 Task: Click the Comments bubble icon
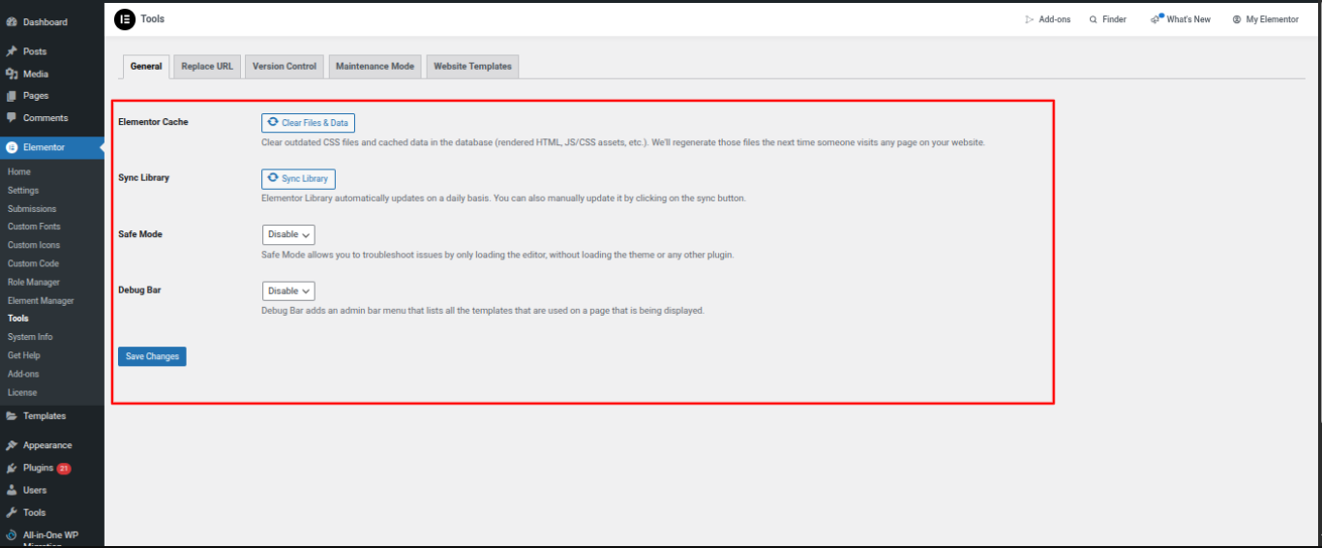coord(12,118)
